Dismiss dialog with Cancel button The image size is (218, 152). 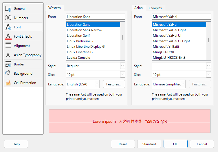click(202, 144)
